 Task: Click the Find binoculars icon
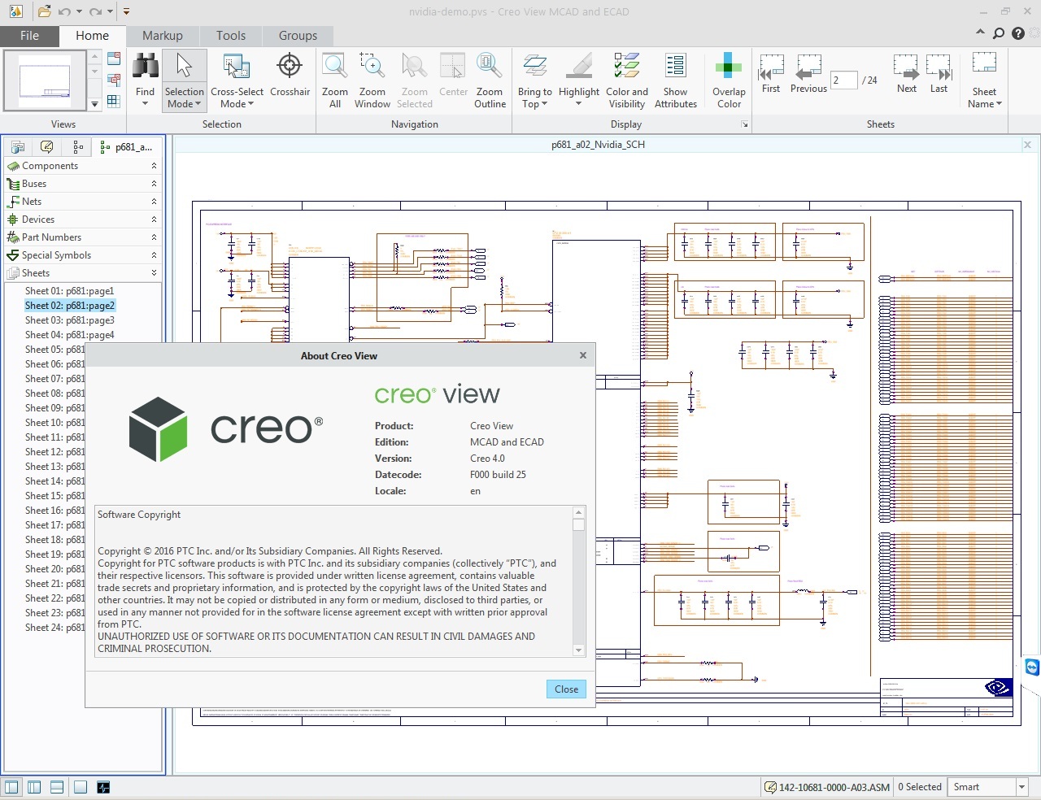145,66
